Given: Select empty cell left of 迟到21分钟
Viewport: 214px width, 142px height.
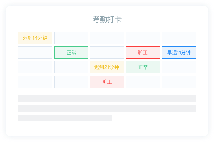Looking at the screenshot, I should click(x=71, y=67).
